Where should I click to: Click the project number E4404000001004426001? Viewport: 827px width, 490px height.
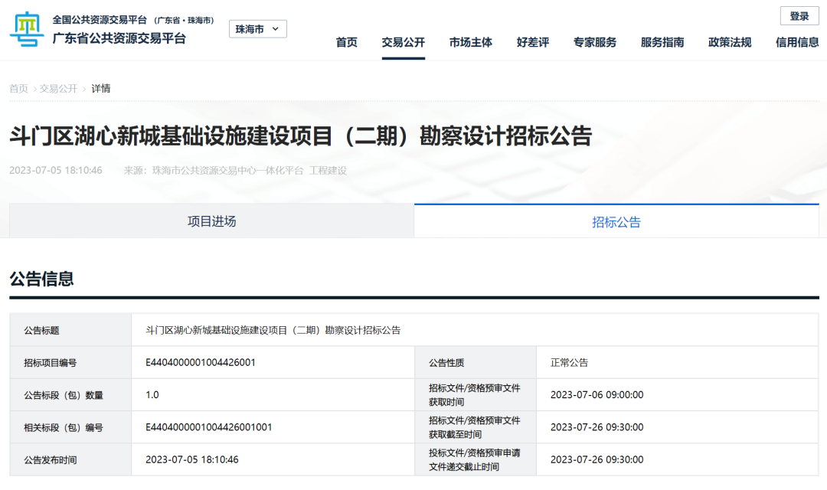pyautogui.click(x=200, y=362)
